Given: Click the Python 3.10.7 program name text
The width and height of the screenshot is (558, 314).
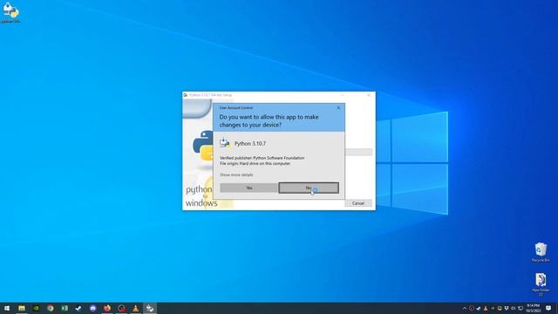Looking at the screenshot, I should tap(250, 143).
